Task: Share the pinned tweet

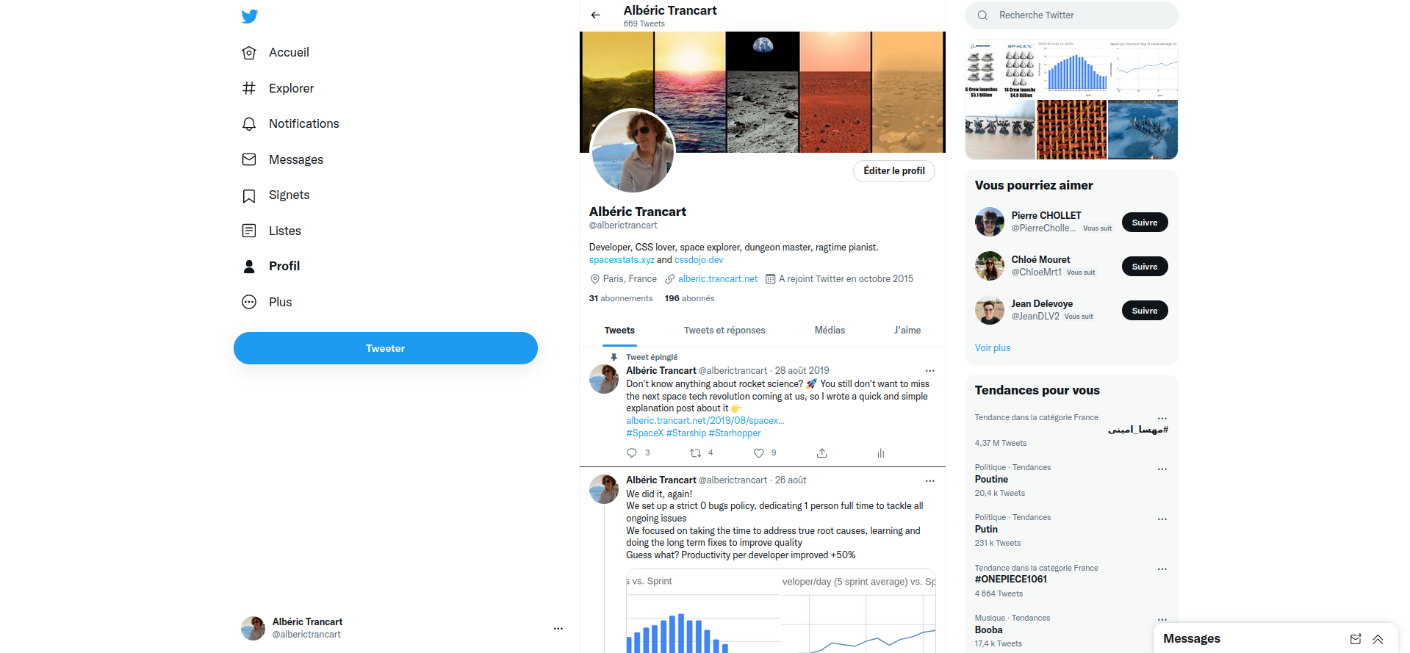Action: (x=822, y=453)
